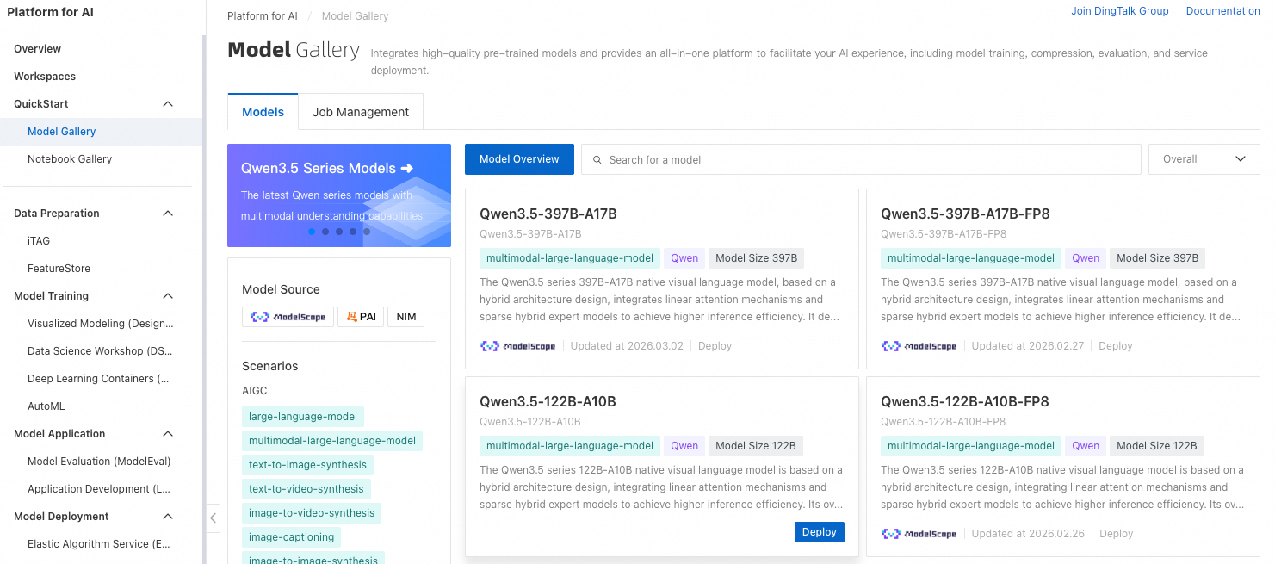The height and width of the screenshot is (564, 1275).
Task: Click multimodal-large-language-model tag on Qwen3.5-122B-A10B-FP8 card
Action: 971,446
